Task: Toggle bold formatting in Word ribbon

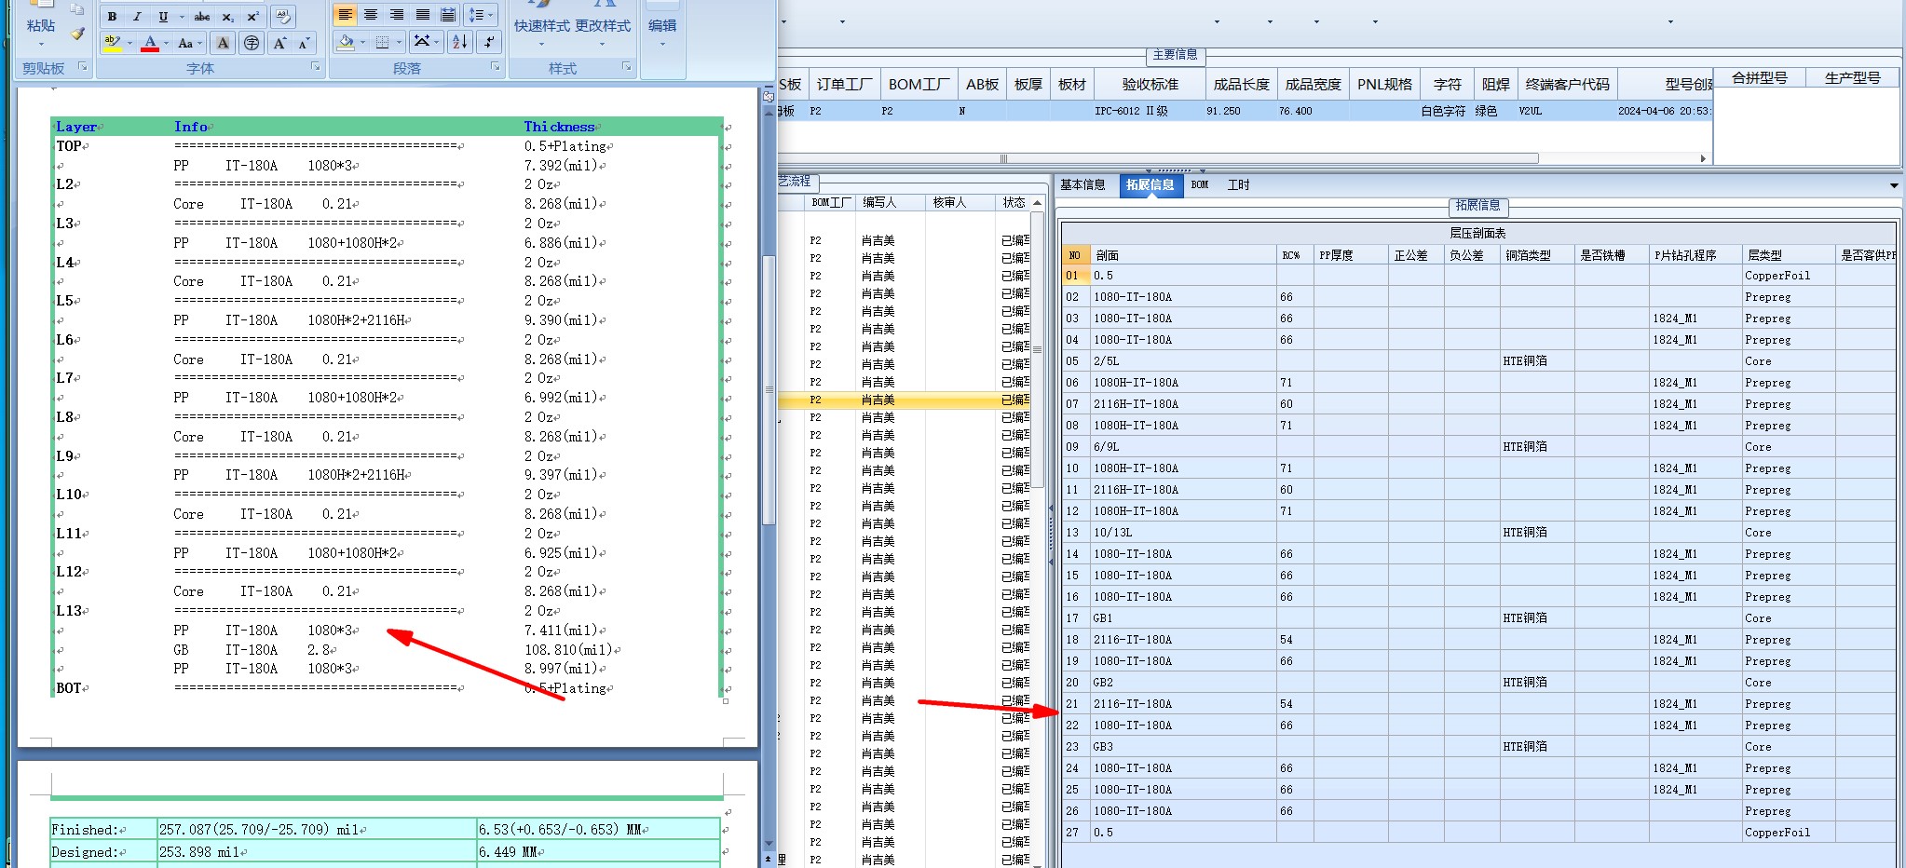Action: click(112, 17)
